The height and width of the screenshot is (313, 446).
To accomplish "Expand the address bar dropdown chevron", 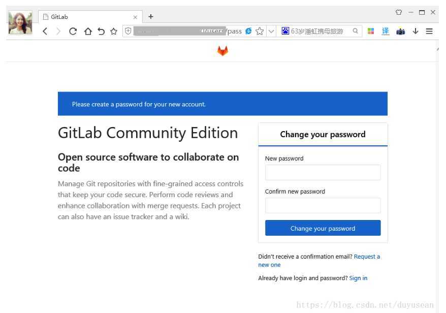I will pos(271,31).
